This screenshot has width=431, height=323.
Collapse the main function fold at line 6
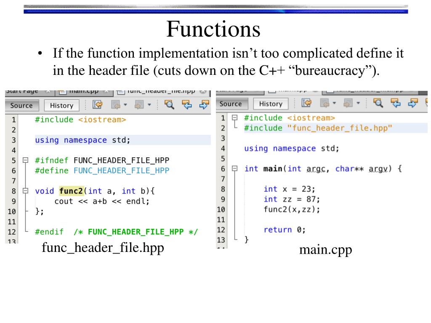(234, 168)
